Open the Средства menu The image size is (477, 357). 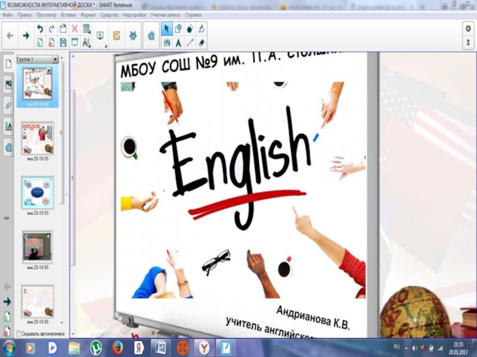click(x=109, y=15)
